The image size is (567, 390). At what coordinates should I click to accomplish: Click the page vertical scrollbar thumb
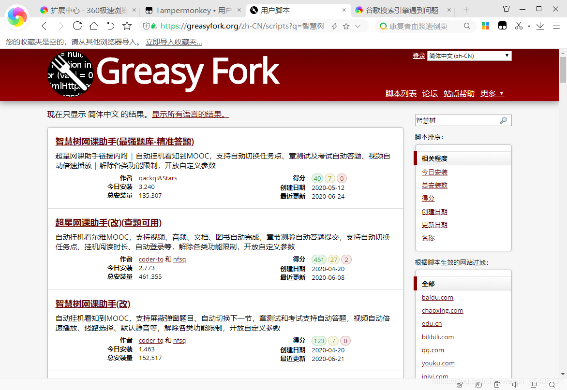[563, 70]
